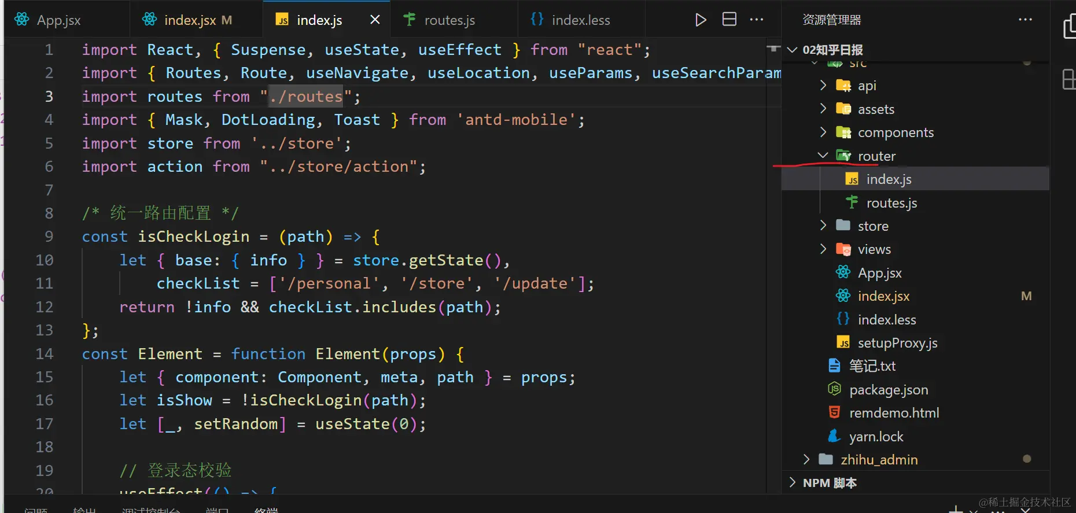
Task: Close the index.js tab
Action: click(375, 20)
